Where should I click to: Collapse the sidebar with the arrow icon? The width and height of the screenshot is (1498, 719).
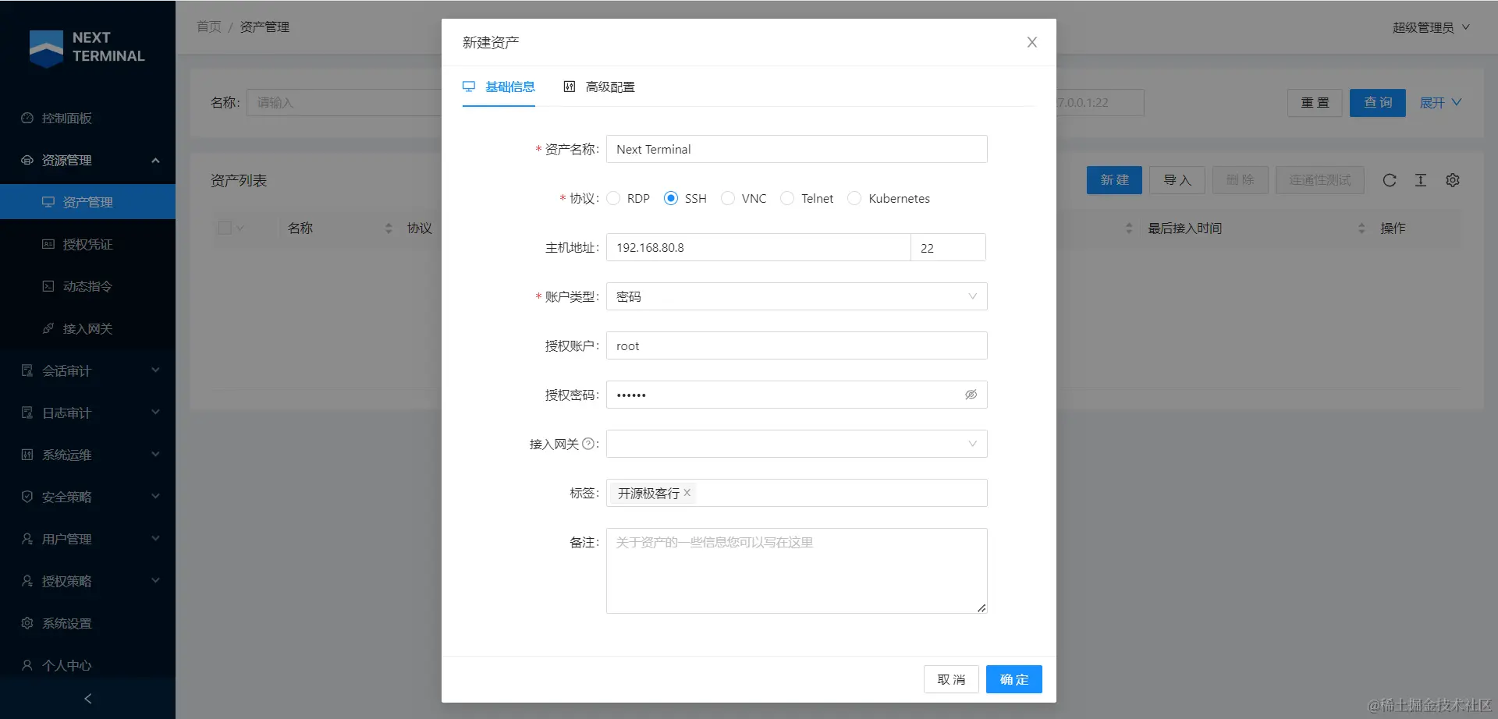coord(87,699)
